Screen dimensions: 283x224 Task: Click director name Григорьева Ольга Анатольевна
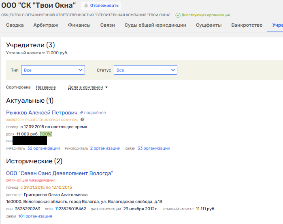[x=55, y=195]
